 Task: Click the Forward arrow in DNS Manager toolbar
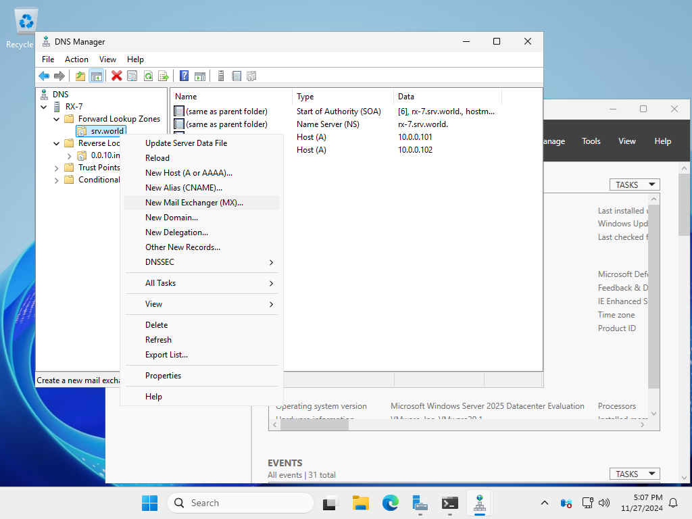[x=59, y=76]
